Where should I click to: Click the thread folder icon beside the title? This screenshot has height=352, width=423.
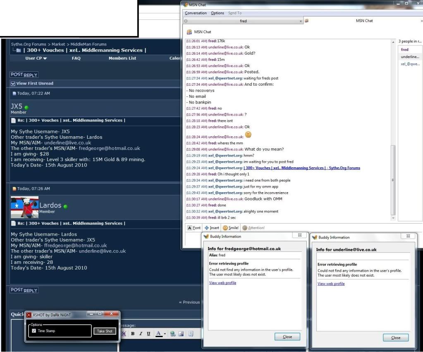(18, 50)
